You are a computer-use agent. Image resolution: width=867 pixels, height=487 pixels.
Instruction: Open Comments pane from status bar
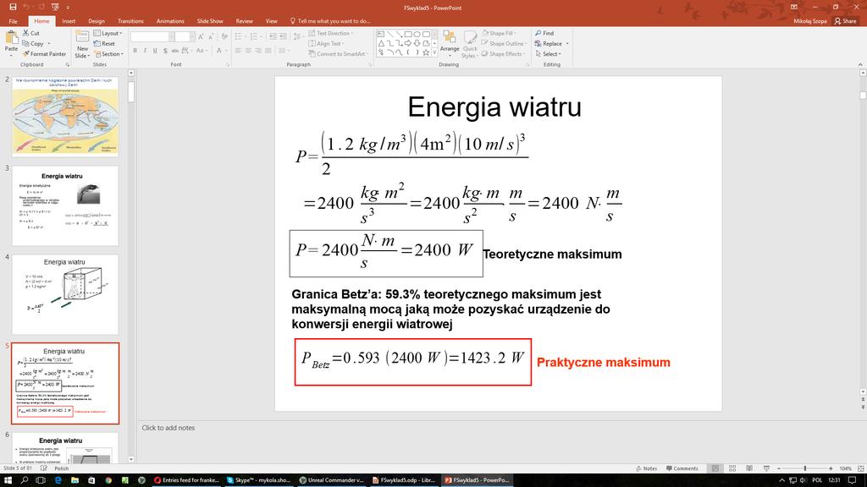(x=682, y=468)
